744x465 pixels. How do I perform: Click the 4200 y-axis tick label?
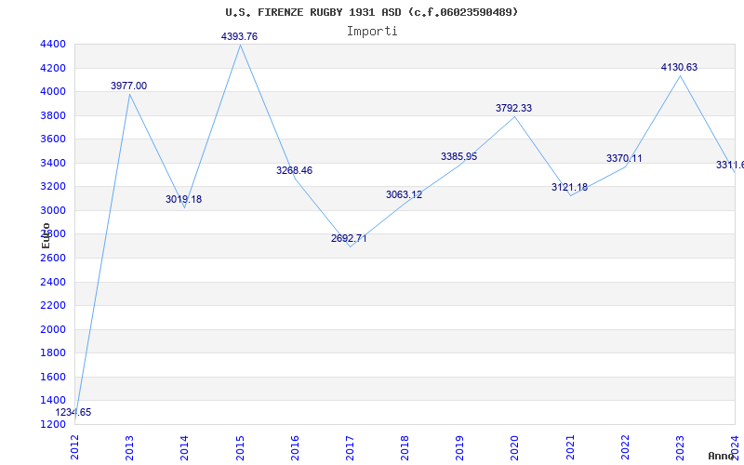pyautogui.click(x=53, y=68)
